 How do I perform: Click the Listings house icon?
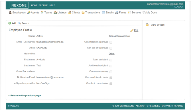pyautogui.click(x=55, y=13)
